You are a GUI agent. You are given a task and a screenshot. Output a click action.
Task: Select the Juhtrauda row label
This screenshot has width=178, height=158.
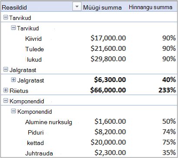[x=39, y=153]
